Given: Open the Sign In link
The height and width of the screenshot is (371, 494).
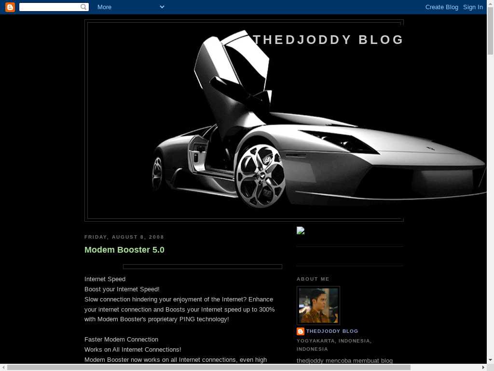Looking at the screenshot, I should (473, 7).
